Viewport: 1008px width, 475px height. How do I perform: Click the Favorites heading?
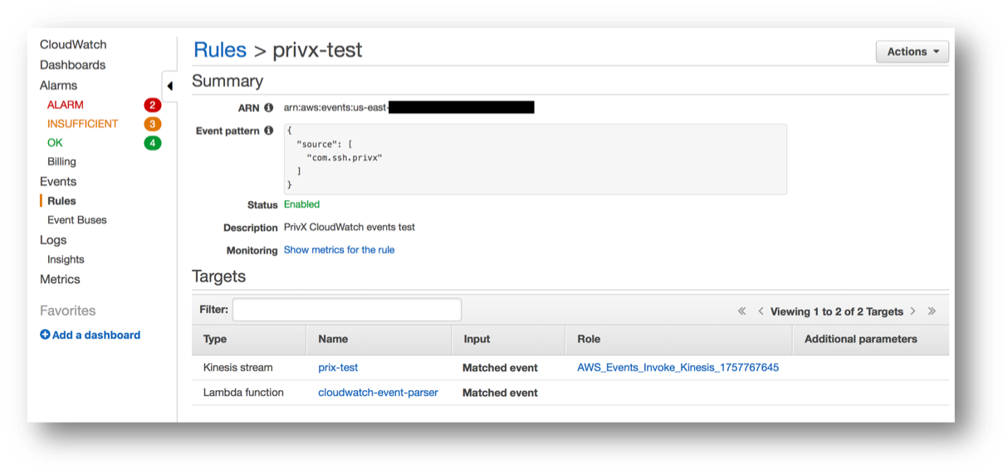68,311
